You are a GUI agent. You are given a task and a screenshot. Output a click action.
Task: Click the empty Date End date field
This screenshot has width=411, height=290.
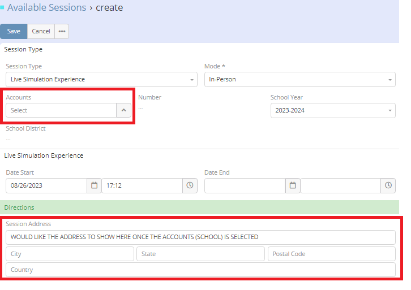pyautogui.click(x=245, y=185)
